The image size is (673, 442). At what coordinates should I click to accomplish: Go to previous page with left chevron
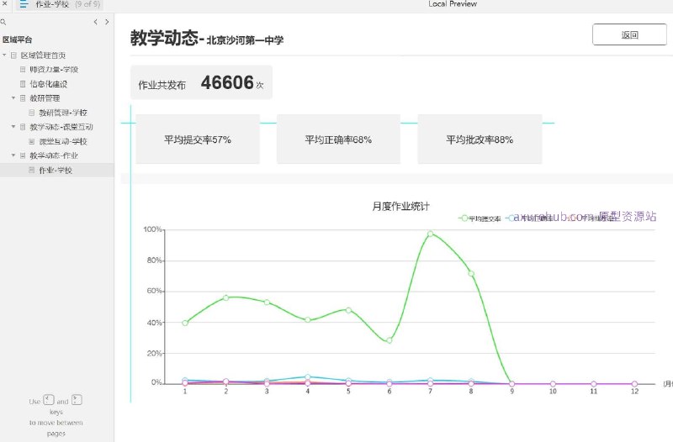[95, 22]
